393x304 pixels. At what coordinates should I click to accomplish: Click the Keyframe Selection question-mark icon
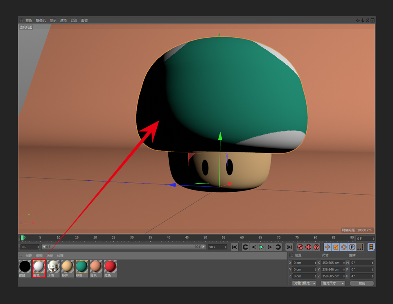pos(316,247)
